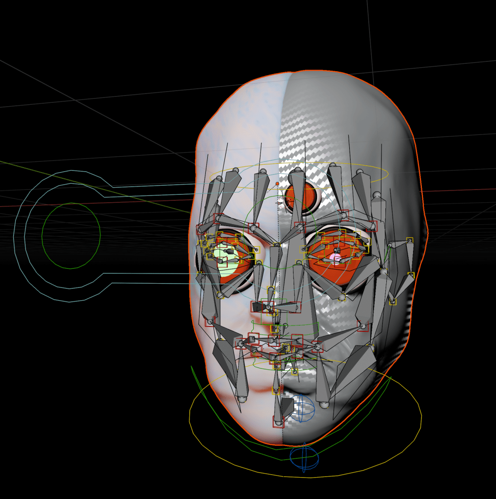The height and width of the screenshot is (499, 496).
Task: Select the chin tip bone with red square
Action: [x=278, y=422]
